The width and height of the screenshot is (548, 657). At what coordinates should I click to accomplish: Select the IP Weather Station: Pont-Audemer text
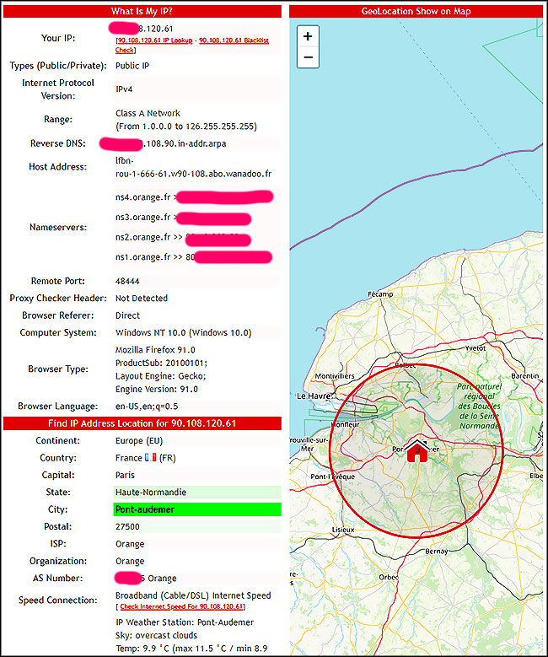click(x=185, y=622)
